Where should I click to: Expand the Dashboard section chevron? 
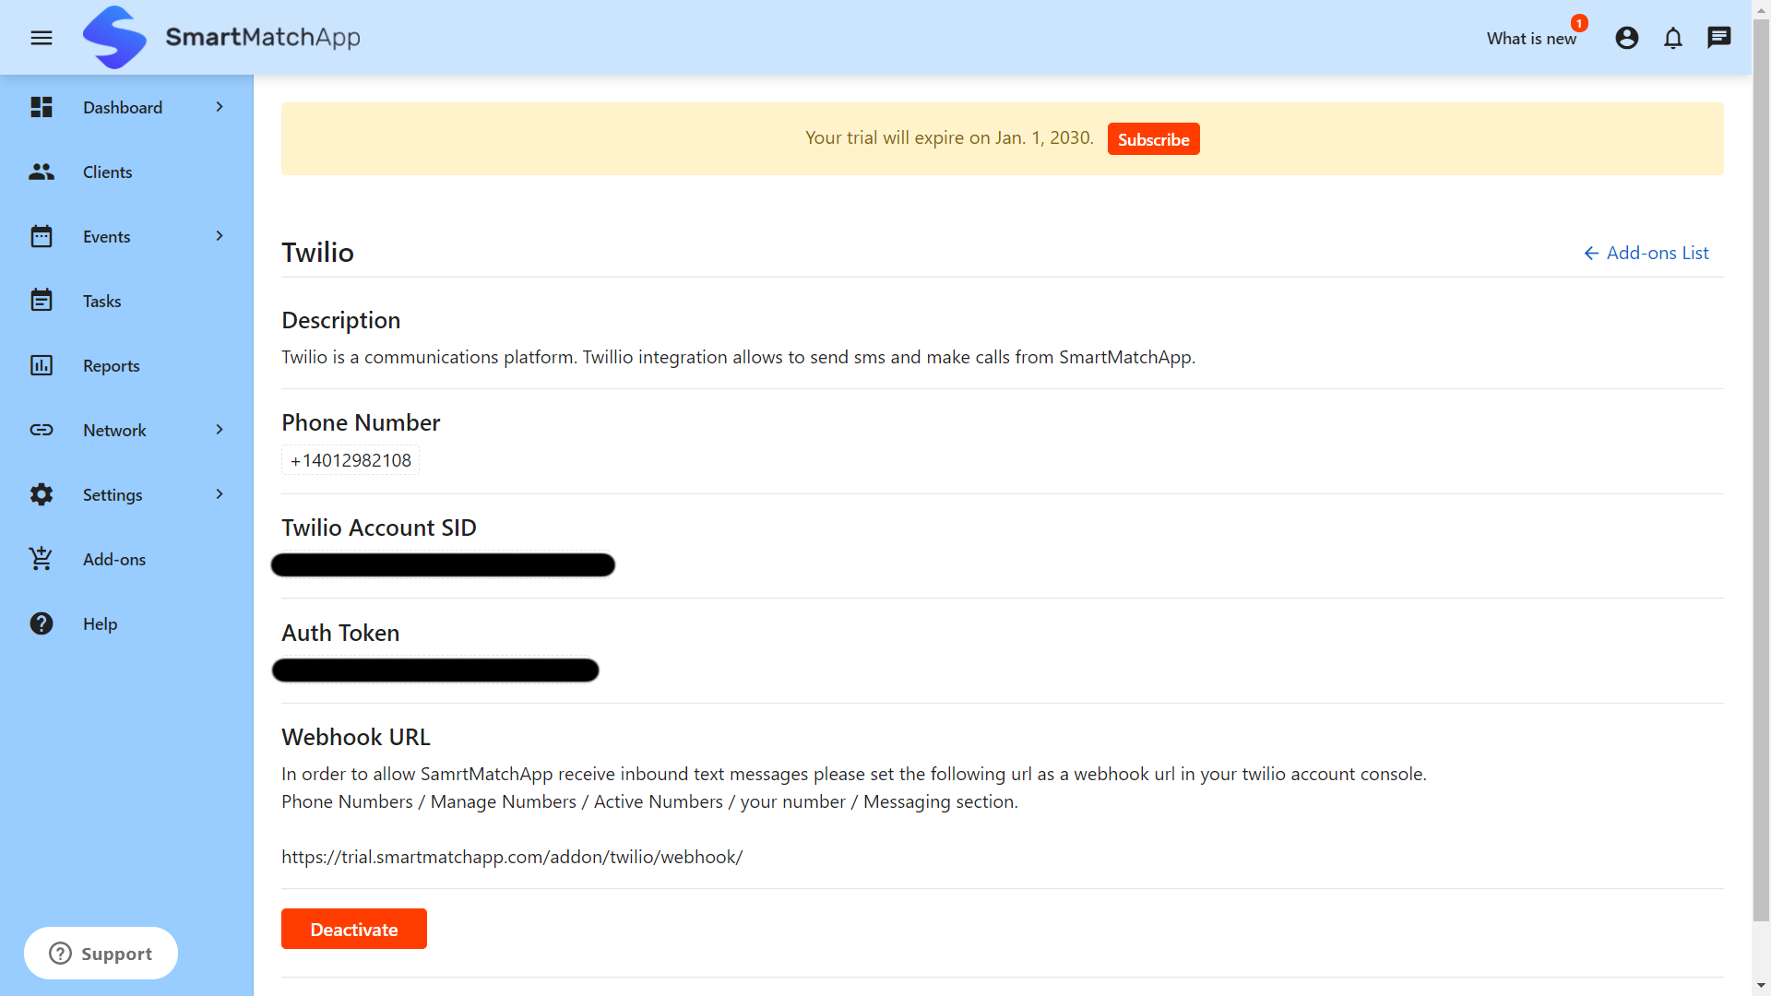pos(219,107)
